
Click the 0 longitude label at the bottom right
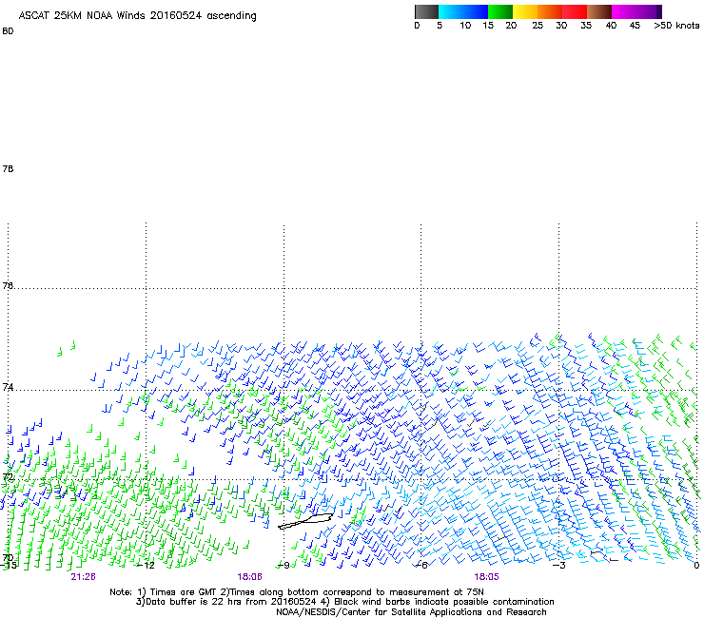(696, 566)
